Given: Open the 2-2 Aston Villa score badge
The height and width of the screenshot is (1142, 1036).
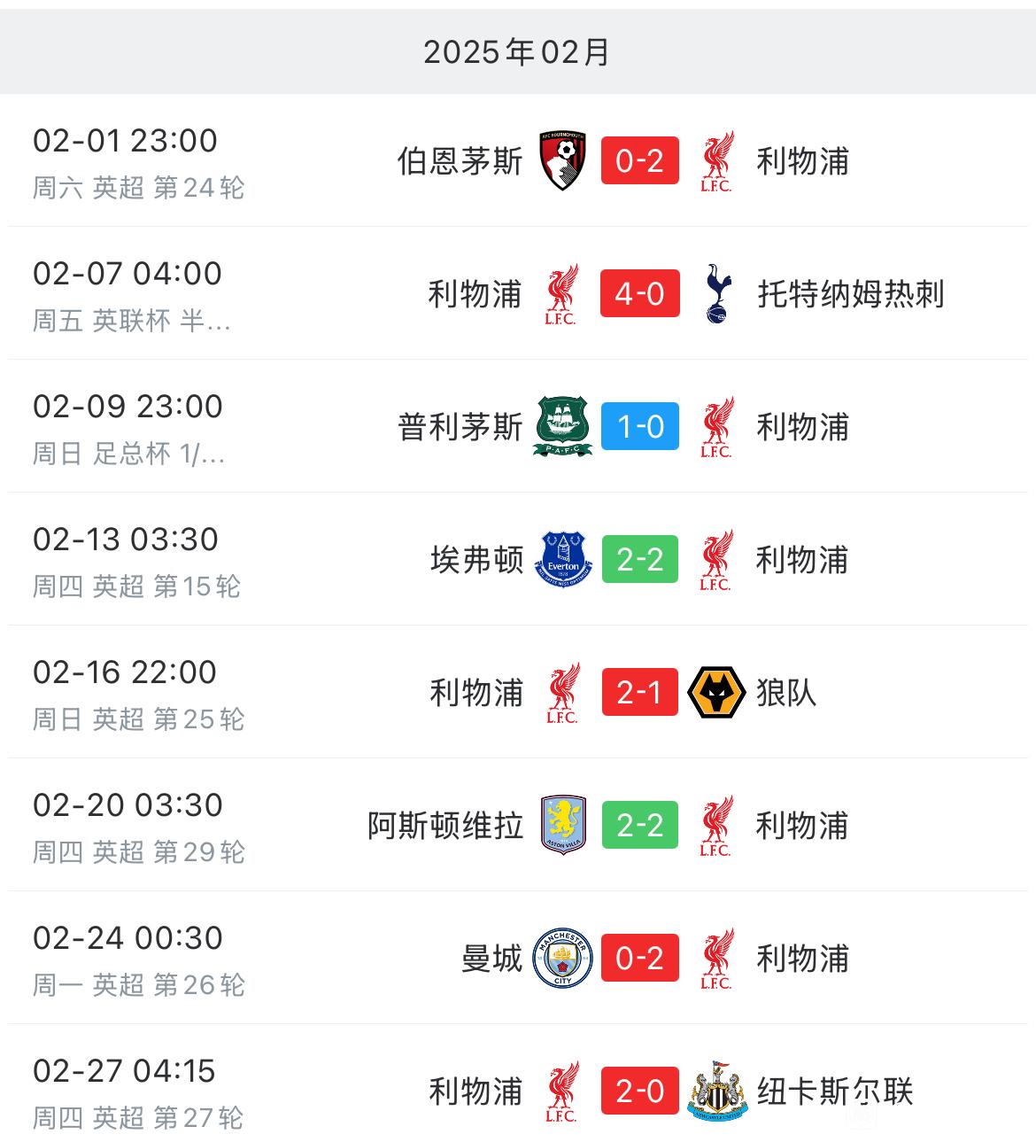Looking at the screenshot, I should (640, 825).
